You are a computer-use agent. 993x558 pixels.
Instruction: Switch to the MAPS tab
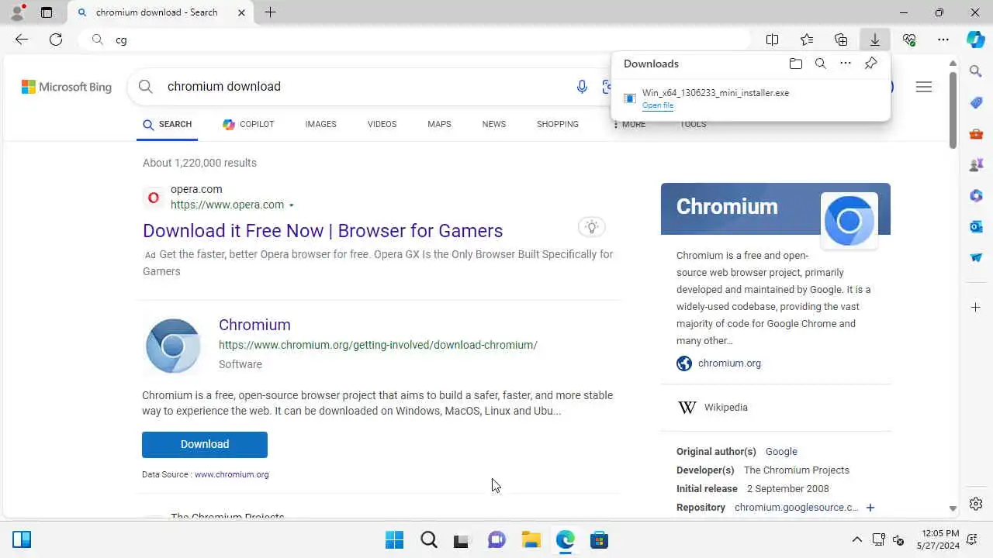(439, 124)
